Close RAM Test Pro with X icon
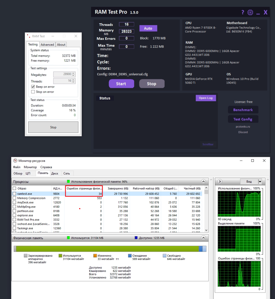 point(266,12)
